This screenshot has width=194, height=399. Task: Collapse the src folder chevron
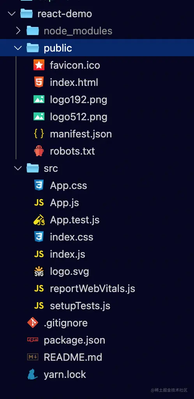(x=18, y=168)
